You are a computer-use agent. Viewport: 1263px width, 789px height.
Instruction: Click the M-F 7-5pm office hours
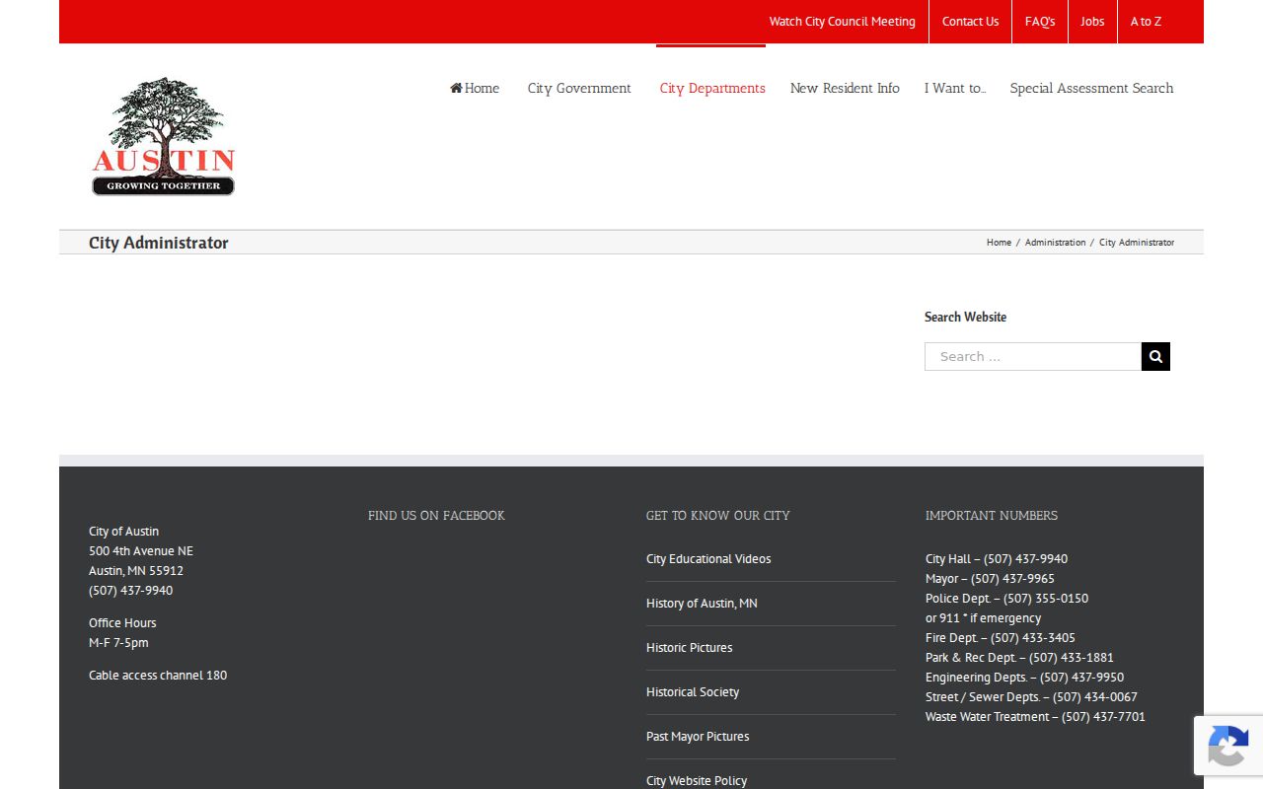point(118,643)
